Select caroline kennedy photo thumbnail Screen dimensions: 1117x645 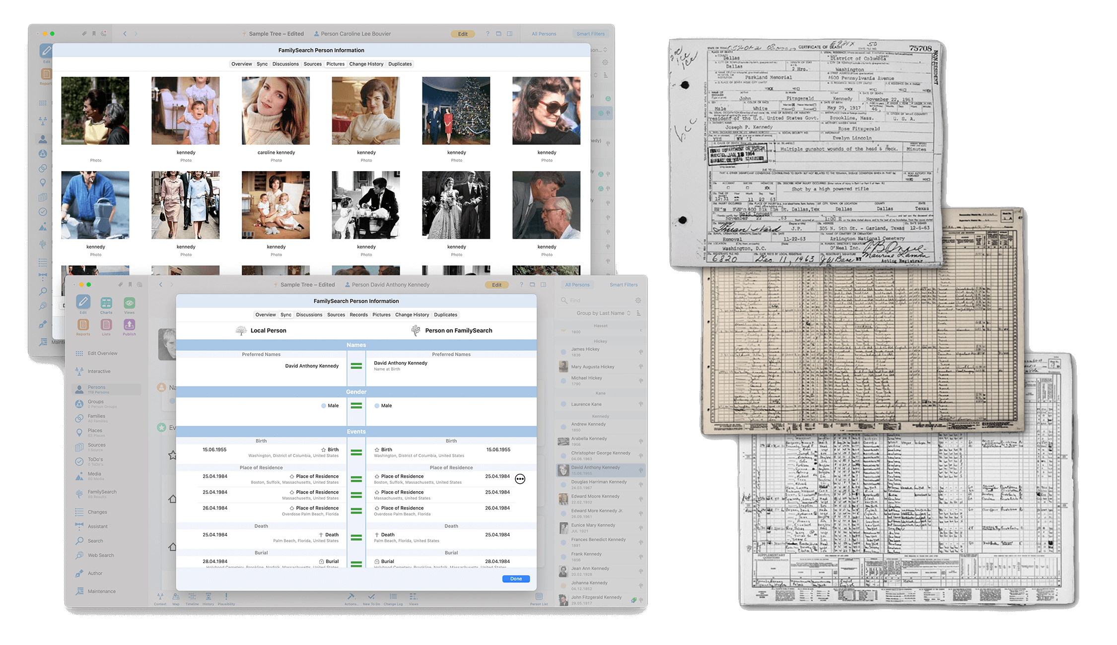click(276, 111)
